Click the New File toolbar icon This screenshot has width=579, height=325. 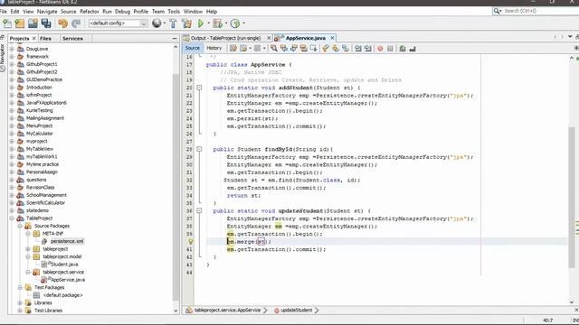7,23
